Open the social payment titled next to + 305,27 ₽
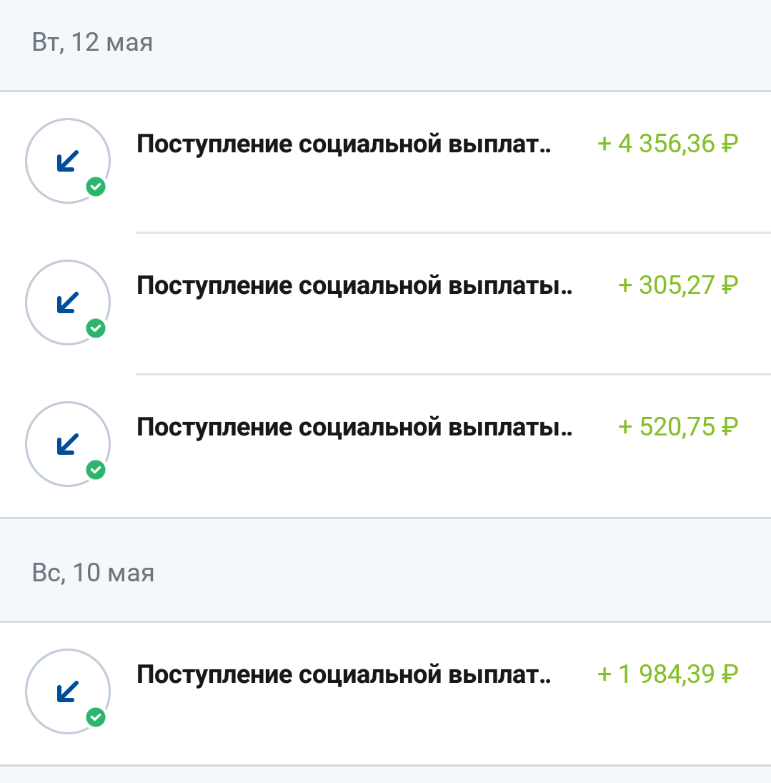 [354, 286]
